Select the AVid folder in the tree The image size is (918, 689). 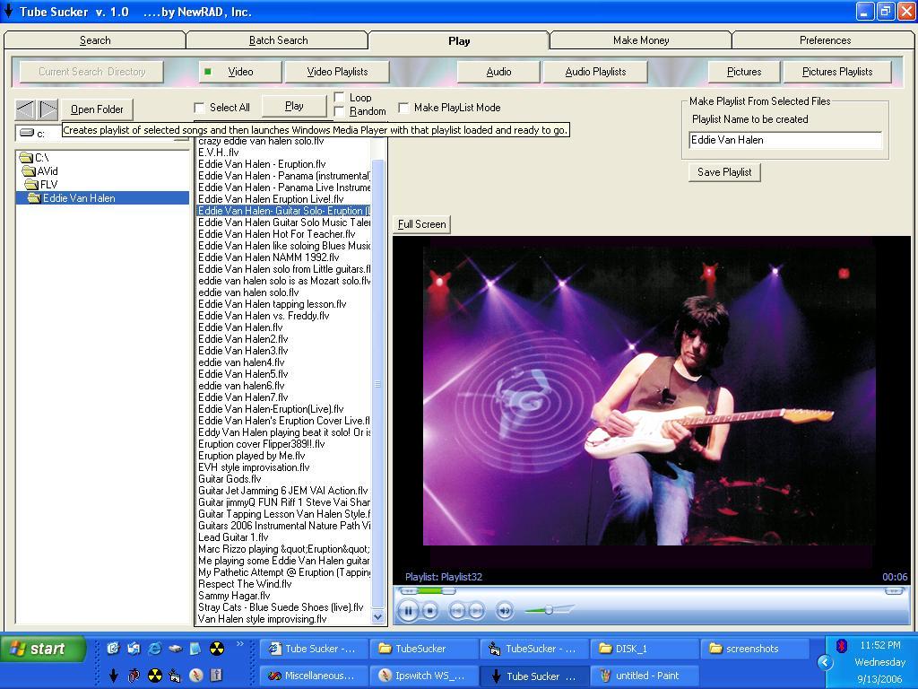tap(40, 171)
